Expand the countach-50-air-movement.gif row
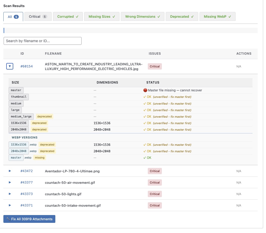Image resolution: width=266 pixels, height=233 pixels. click(10, 182)
